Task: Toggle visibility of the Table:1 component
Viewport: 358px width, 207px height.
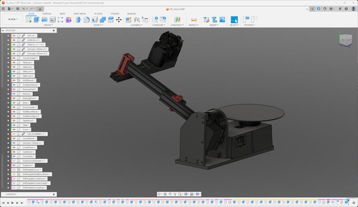Action: coord(14,125)
